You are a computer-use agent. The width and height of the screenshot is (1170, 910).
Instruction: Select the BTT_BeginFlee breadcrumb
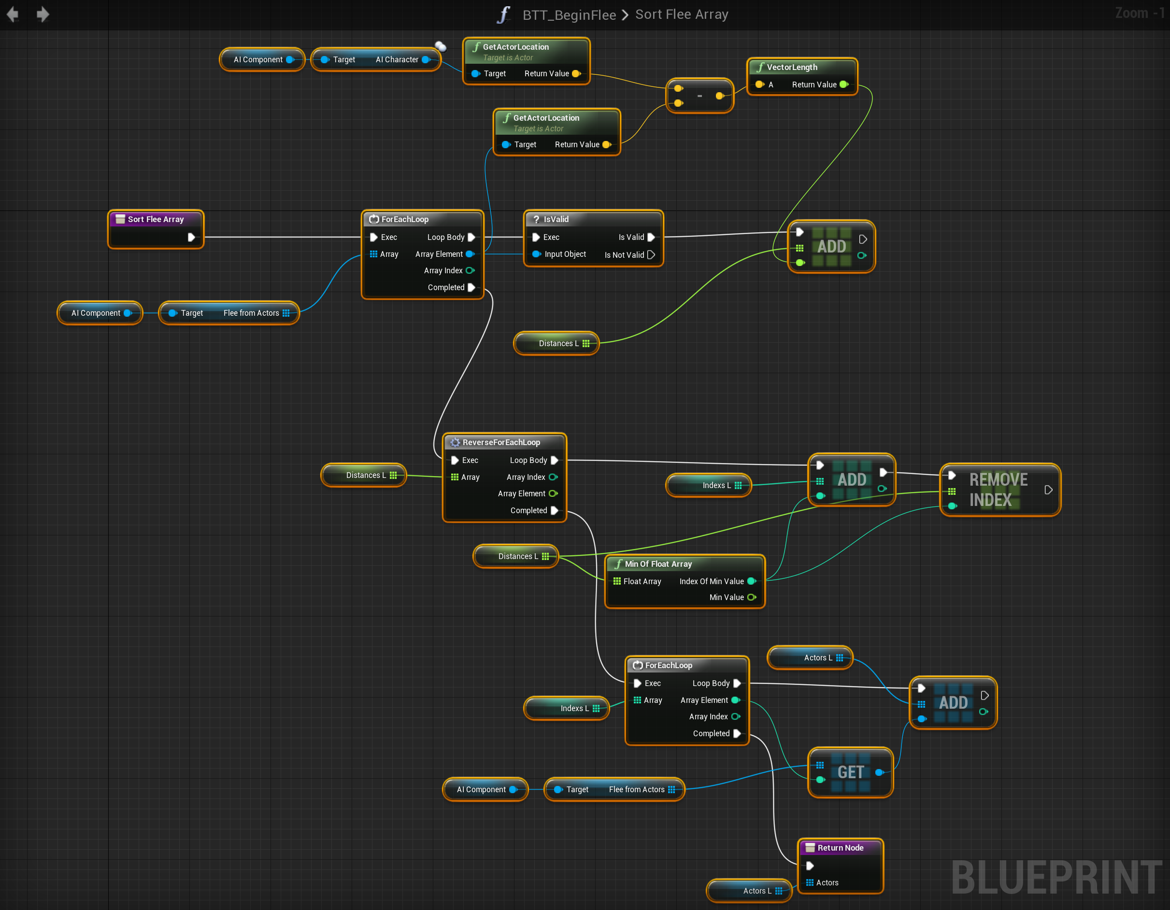(x=569, y=14)
